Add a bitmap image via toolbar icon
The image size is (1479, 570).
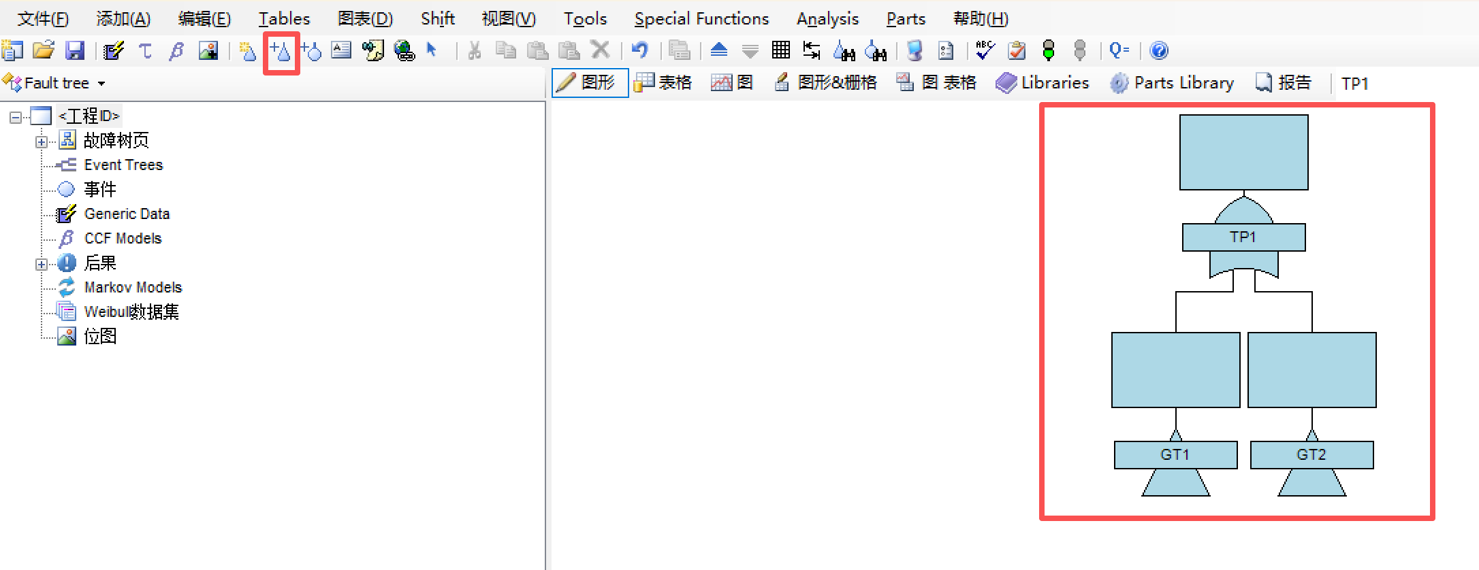pos(208,50)
